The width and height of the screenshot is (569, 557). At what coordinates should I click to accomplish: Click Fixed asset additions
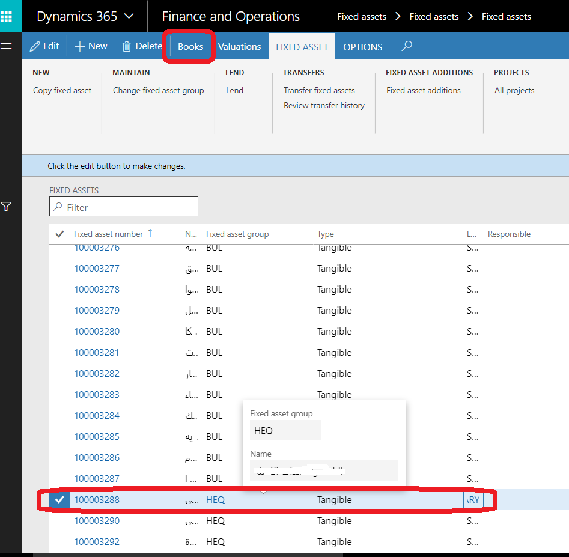pos(423,90)
